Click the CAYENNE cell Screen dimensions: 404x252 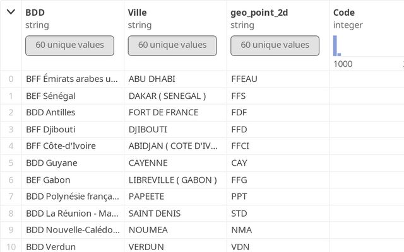175,163
